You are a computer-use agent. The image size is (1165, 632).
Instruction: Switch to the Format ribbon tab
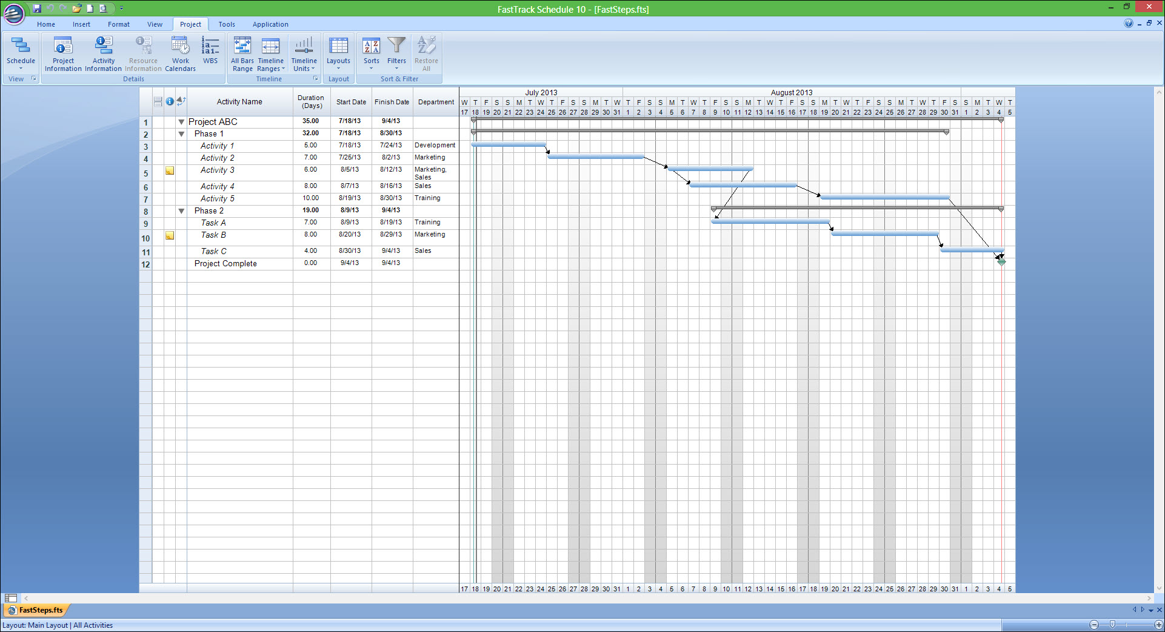118,24
